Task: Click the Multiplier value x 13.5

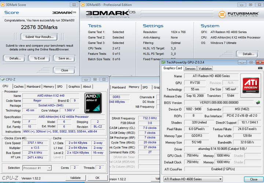Action: pos(35,148)
